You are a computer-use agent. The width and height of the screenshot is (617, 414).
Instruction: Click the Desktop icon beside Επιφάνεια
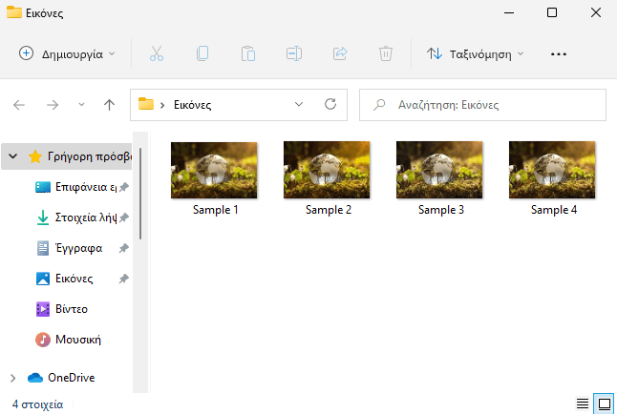(x=43, y=187)
